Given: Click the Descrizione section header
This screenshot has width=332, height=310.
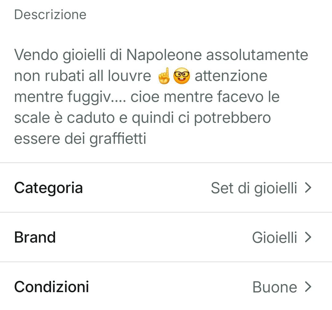Looking at the screenshot, I should tap(50, 14).
